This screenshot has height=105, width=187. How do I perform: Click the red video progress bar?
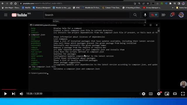[9, 90]
